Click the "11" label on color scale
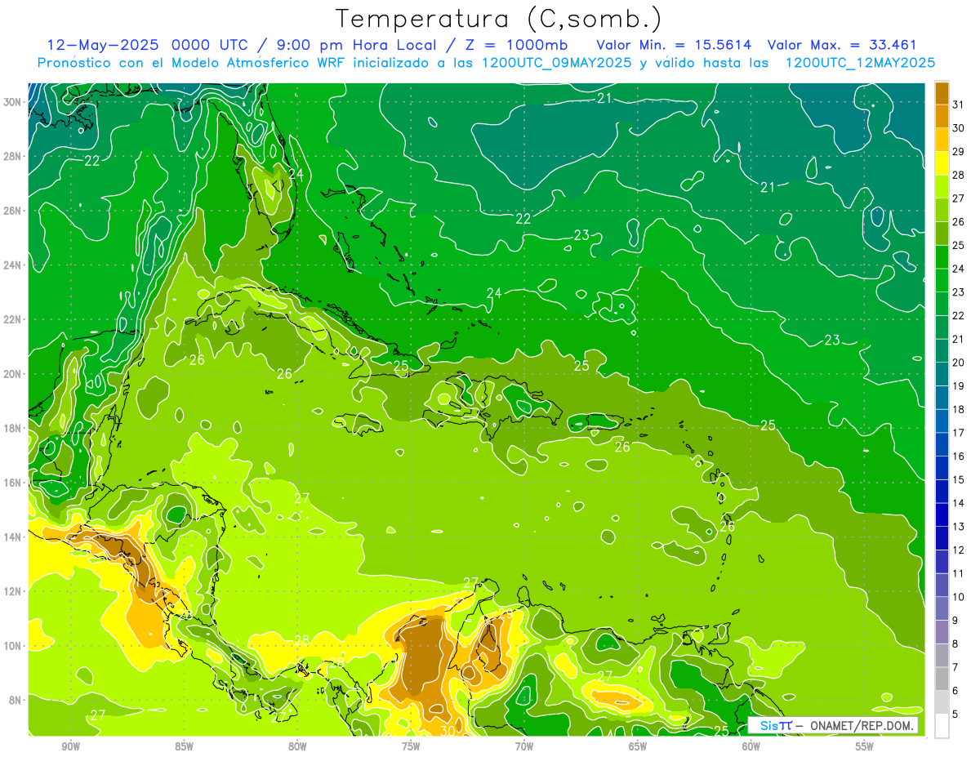 click(959, 573)
